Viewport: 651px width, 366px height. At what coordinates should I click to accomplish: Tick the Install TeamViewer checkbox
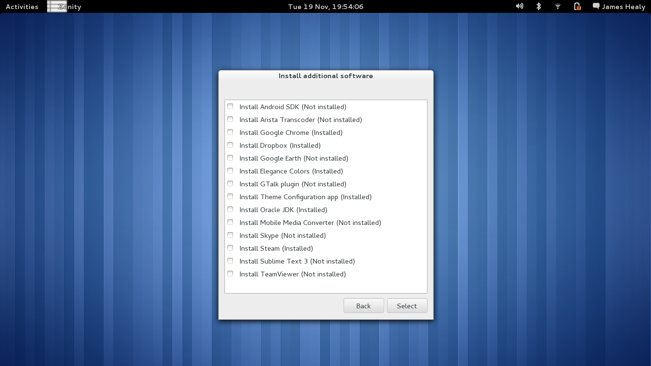pos(230,274)
